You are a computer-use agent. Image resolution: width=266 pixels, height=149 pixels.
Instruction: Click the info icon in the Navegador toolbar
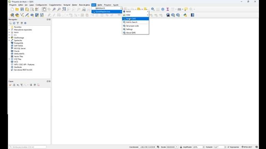pyautogui.click(x=25, y=23)
